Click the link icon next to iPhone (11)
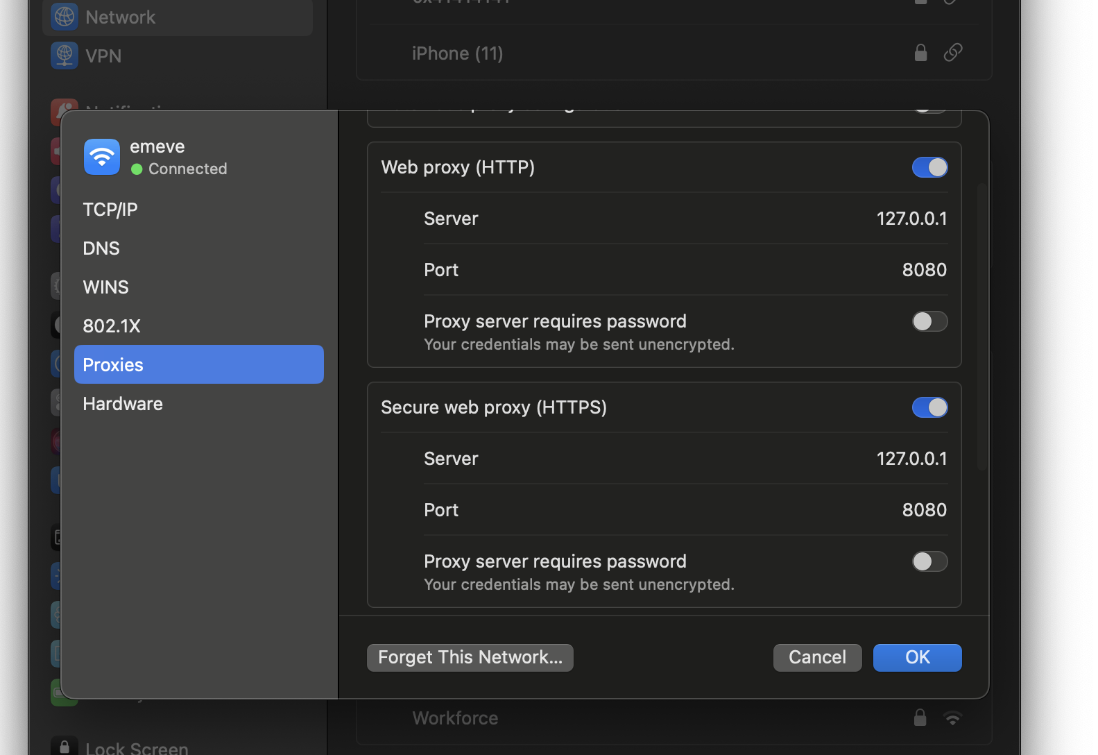Viewport: 1098px width, 755px height. pyautogui.click(x=953, y=53)
